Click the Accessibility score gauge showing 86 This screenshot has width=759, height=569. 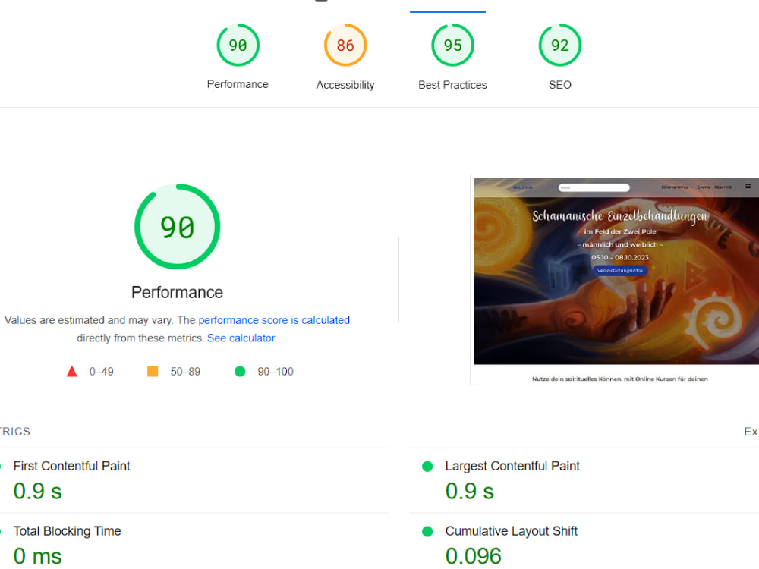(x=345, y=45)
